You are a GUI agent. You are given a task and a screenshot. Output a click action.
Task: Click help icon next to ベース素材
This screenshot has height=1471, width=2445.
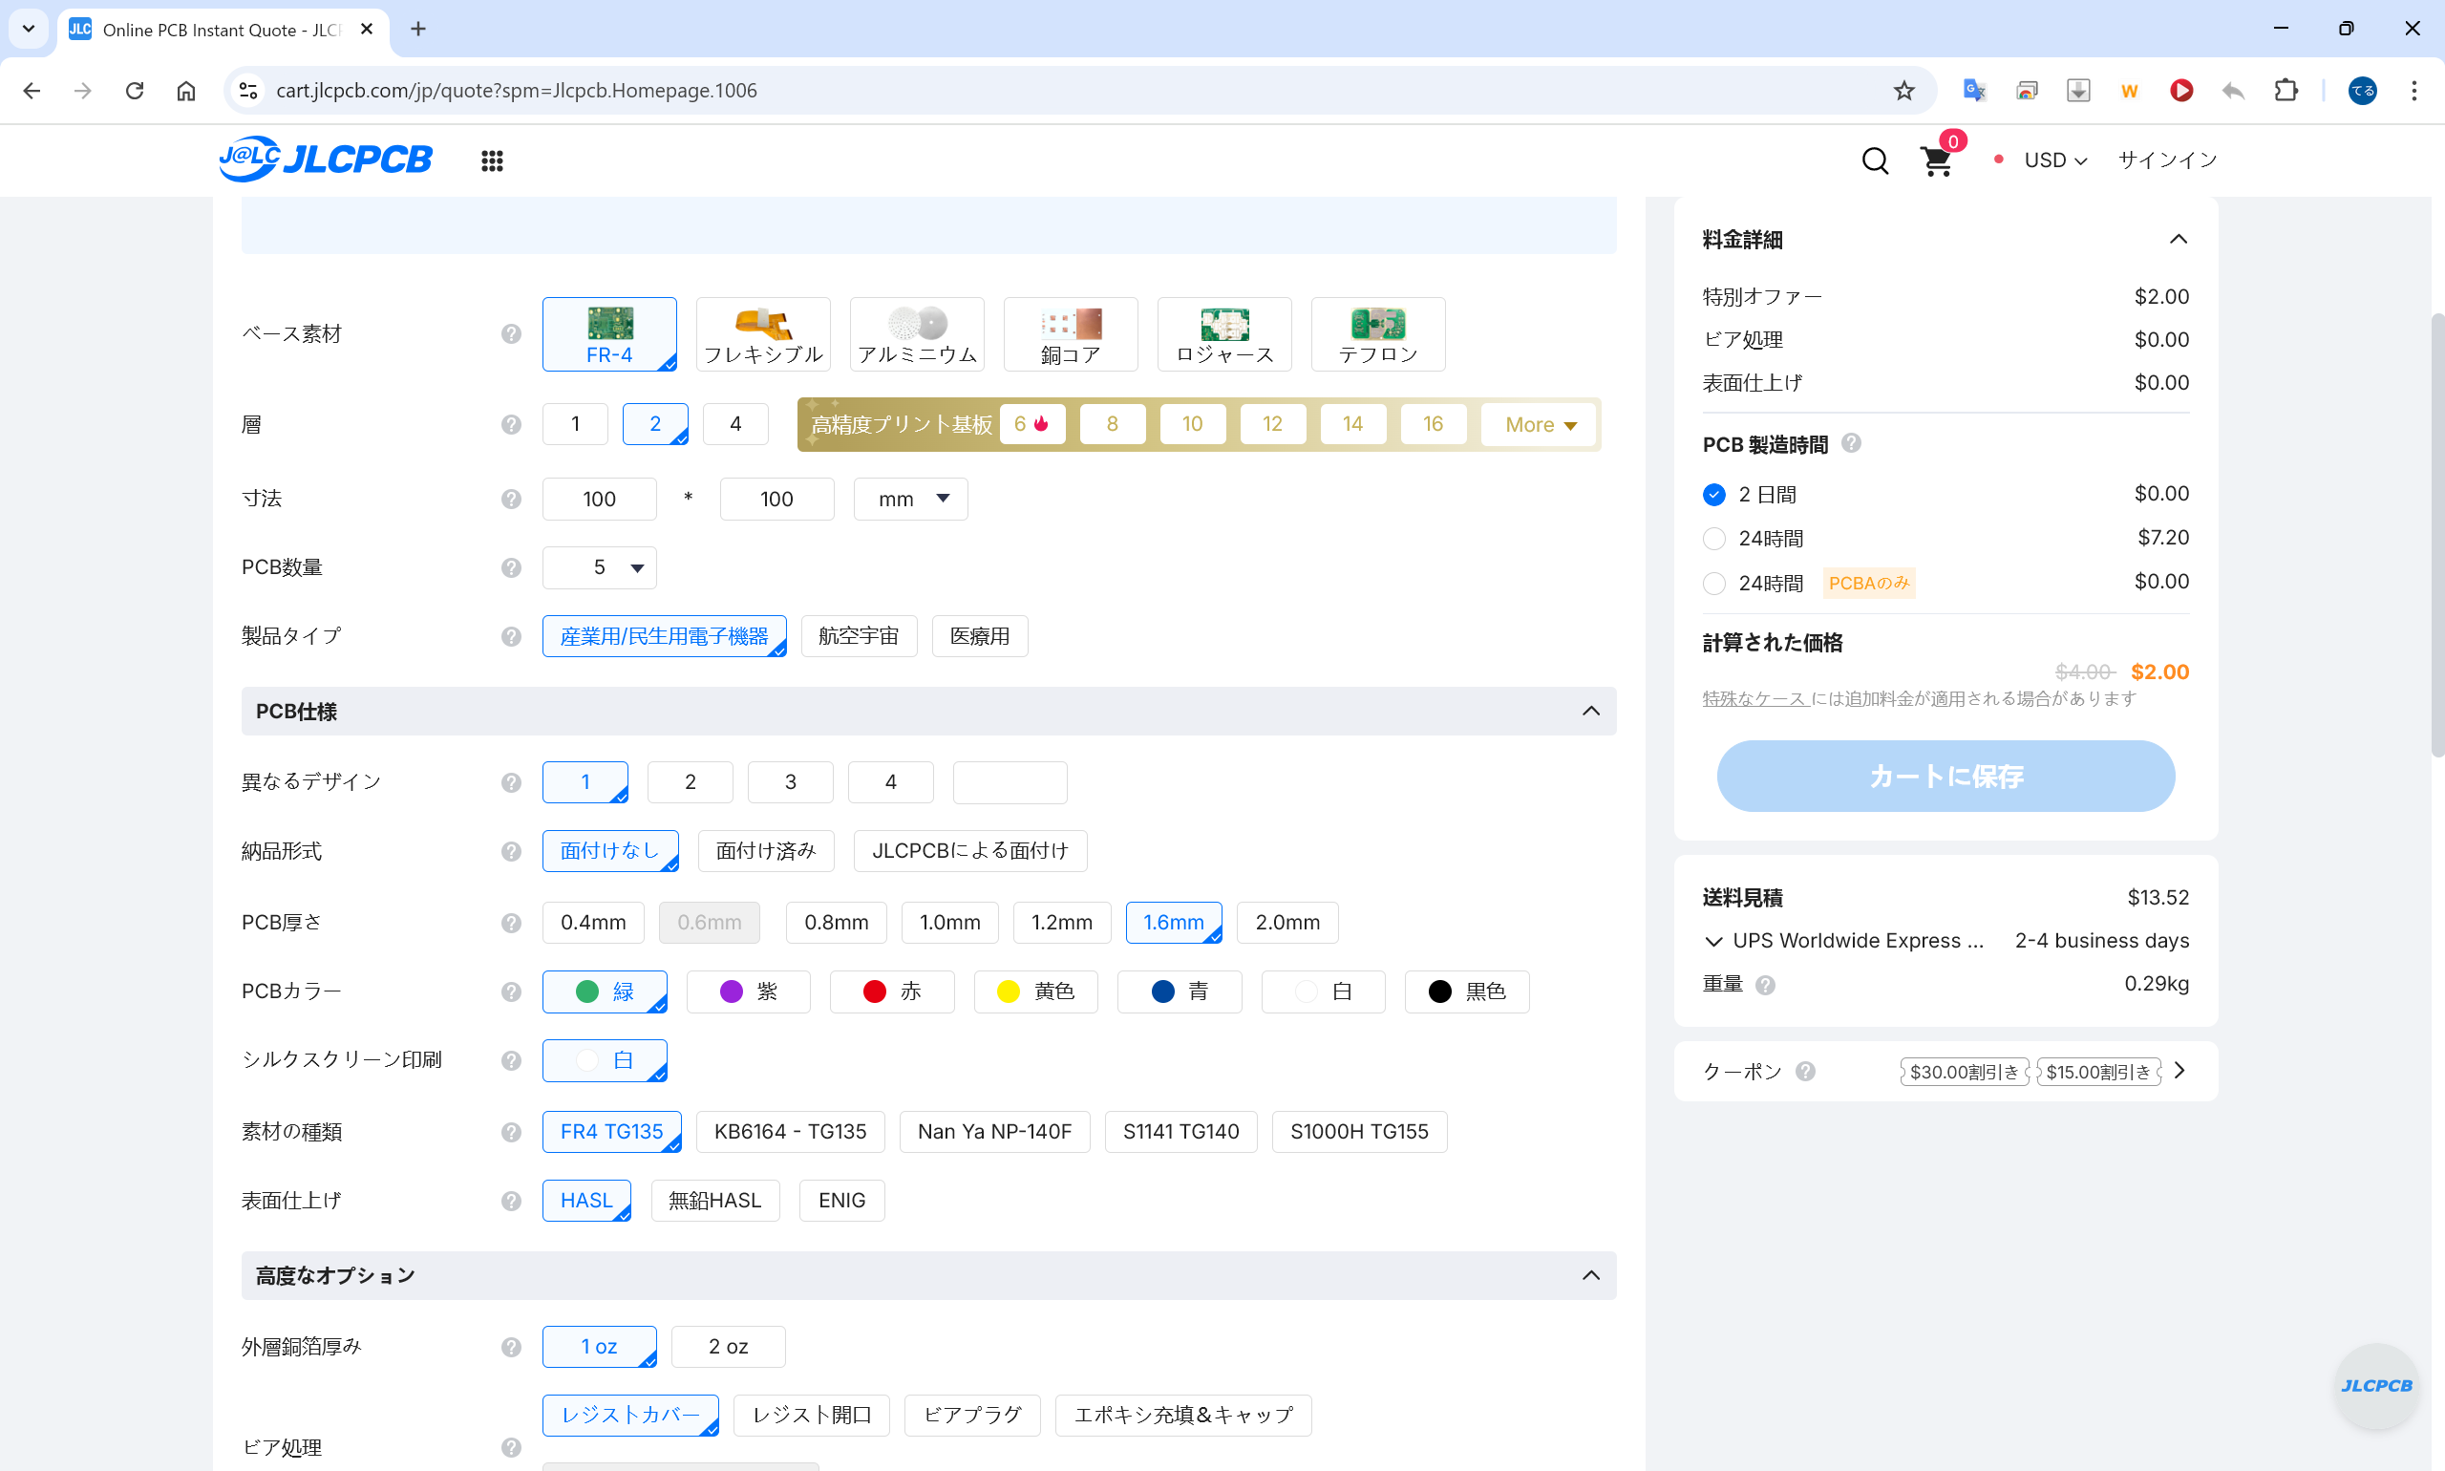[x=510, y=334]
